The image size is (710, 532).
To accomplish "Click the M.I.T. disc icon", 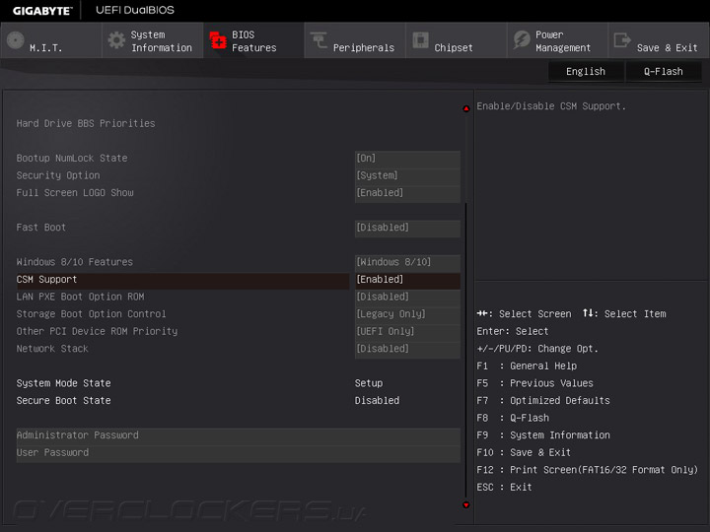I will [x=16, y=40].
